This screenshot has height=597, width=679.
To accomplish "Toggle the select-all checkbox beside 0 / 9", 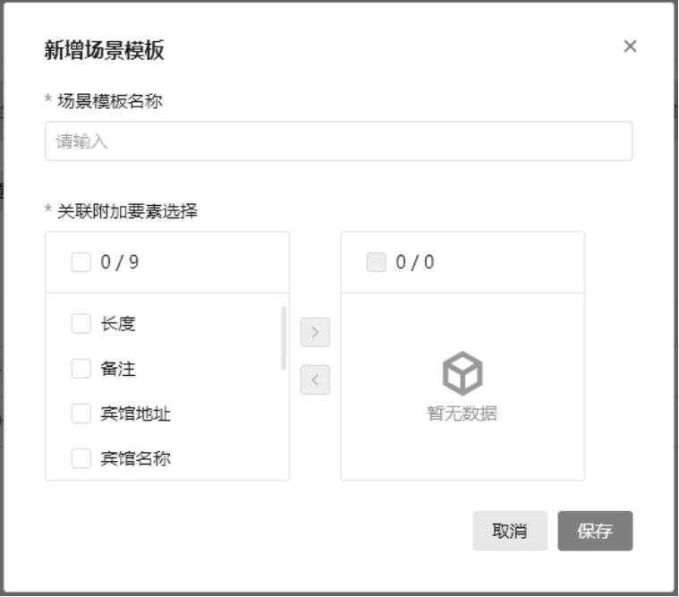I will click(x=81, y=262).
